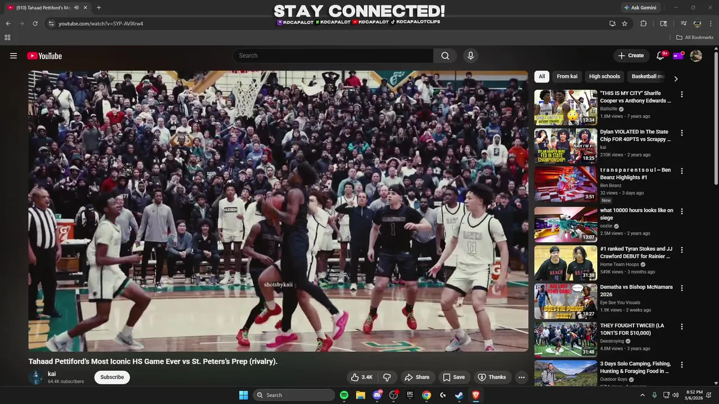Image resolution: width=719 pixels, height=404 pixels.
Task: Go back to previous page
Action: 8,24
